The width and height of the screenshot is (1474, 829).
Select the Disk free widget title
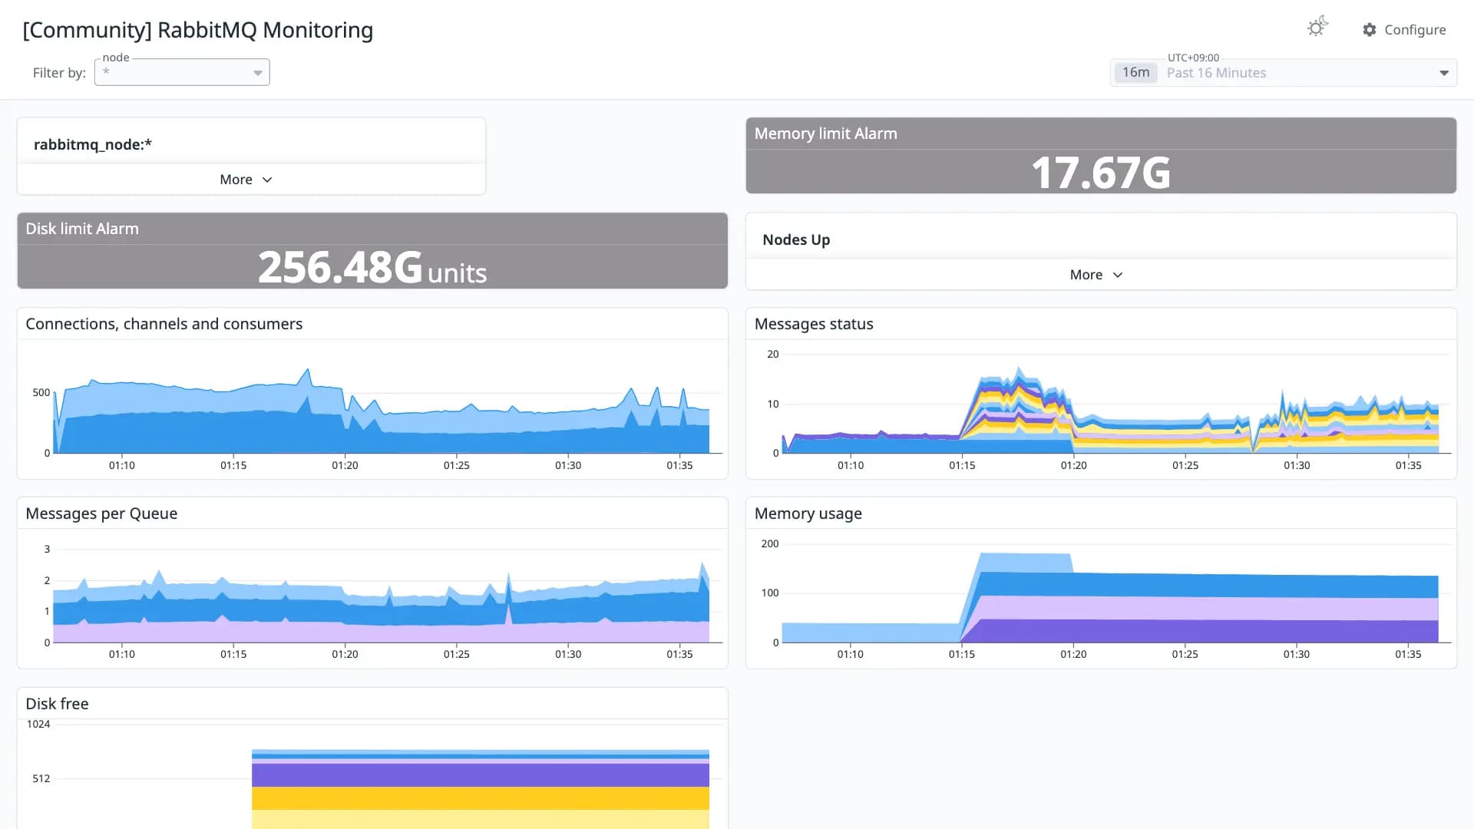pyautogui.click(x=57, y=704)
